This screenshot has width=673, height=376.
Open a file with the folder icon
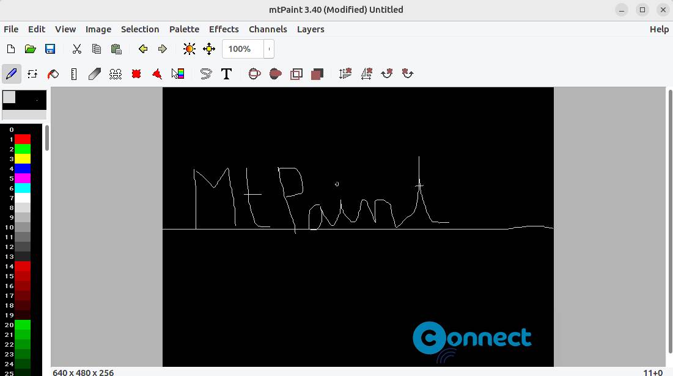(x=30, y=49)
